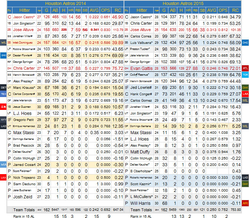The width and height of the screenshot is (249, 218).
Task: Click Max Stassi's 1.038 OPS in 2015
Action: [223, 133]
